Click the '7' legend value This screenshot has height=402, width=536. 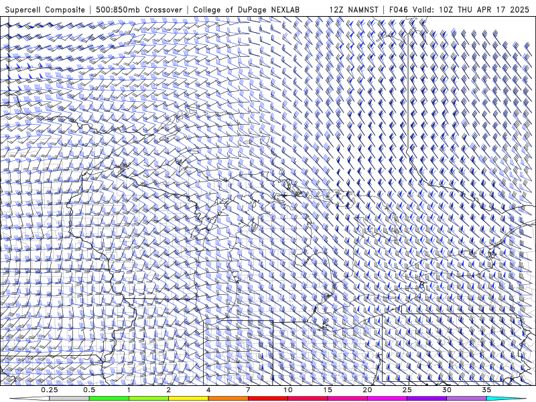(248, 390)
